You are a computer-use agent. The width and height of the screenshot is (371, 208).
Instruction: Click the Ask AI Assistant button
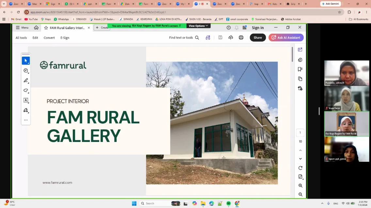pos(286,37)
